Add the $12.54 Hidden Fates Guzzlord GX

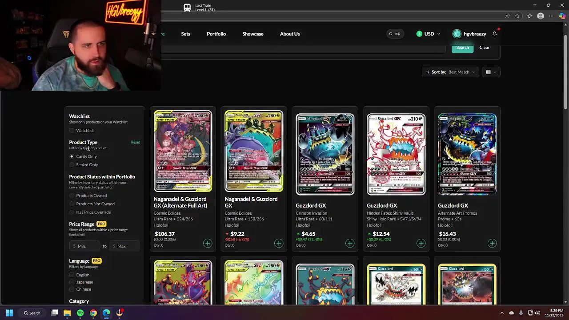point(421,243)
